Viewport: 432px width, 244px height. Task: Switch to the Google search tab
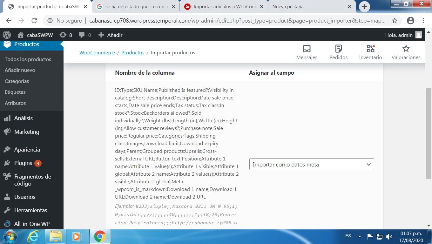[x=137, y=7]
